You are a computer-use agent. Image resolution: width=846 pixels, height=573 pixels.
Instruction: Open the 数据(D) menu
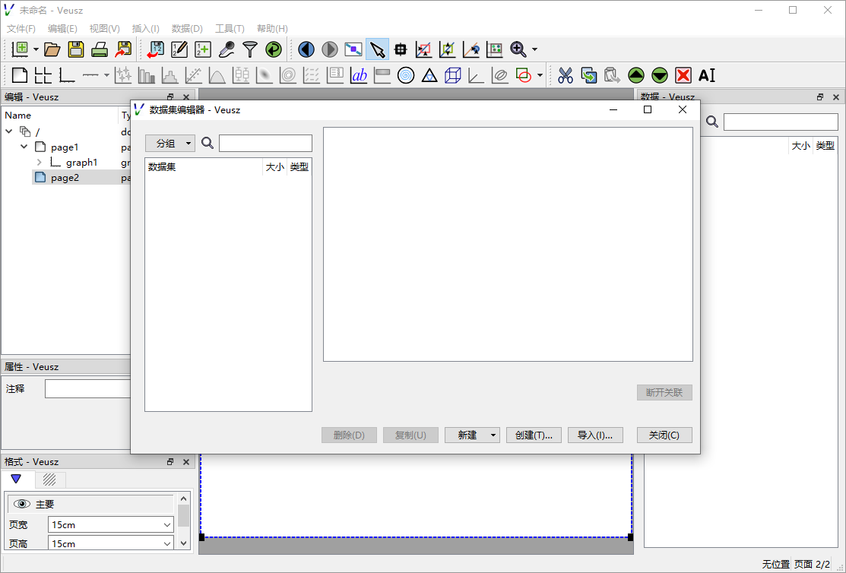(x=187, y=29)
